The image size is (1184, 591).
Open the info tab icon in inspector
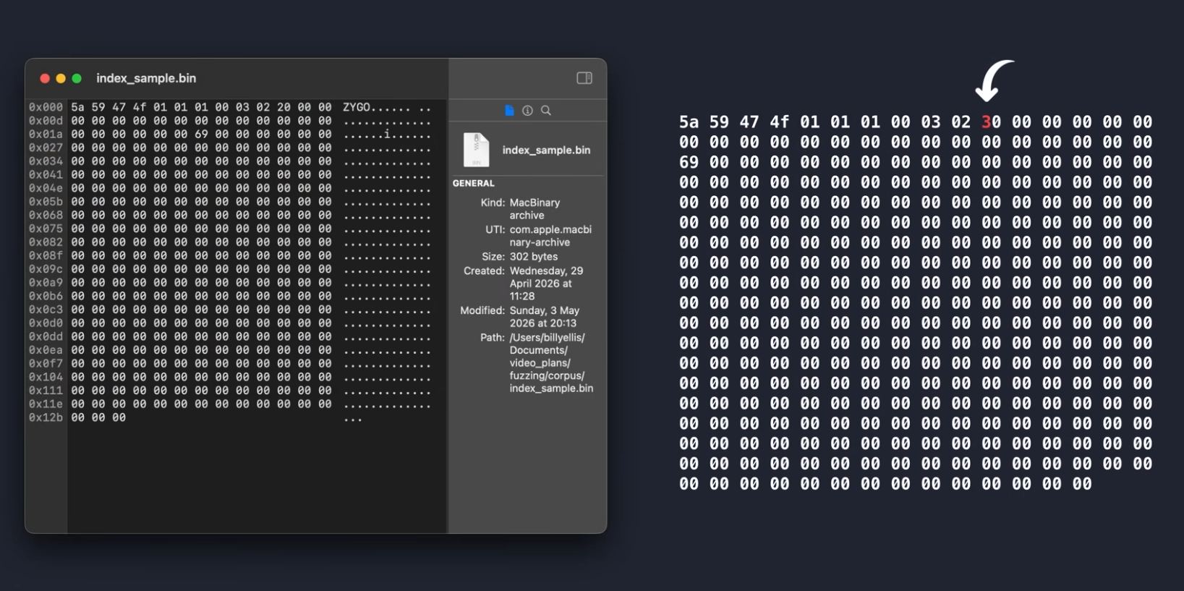click(x=527, y=111)
